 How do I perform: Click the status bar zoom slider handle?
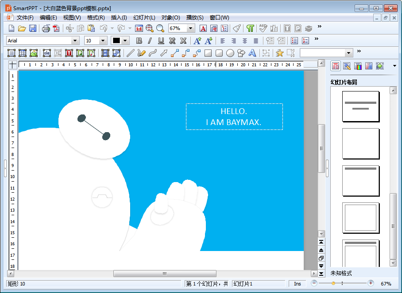(333, 283)
